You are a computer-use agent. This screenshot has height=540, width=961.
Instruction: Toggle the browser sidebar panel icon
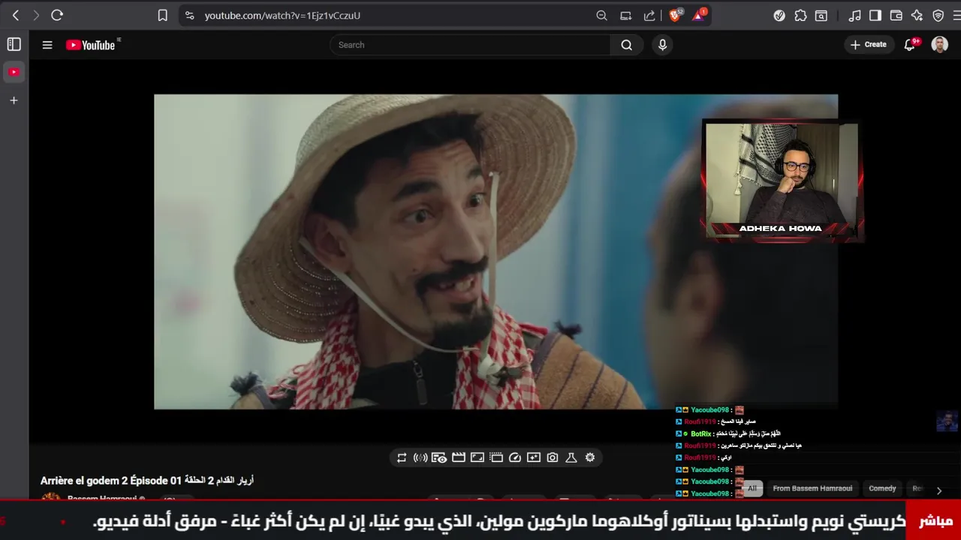click(x=875, y=15)
